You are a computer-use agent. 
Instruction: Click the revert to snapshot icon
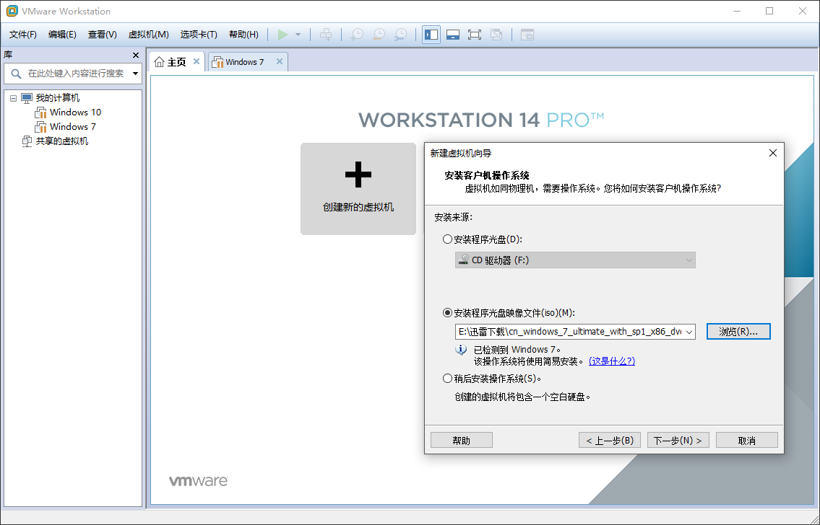[x=379, y=35]
